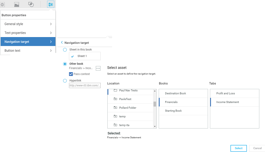Viewport: 265px width, 157px height.
Task: Expand Button text section
Action: [x=28, y=51]
